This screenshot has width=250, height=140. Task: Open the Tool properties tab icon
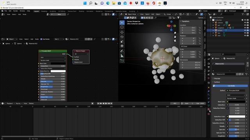coord(209,59)
